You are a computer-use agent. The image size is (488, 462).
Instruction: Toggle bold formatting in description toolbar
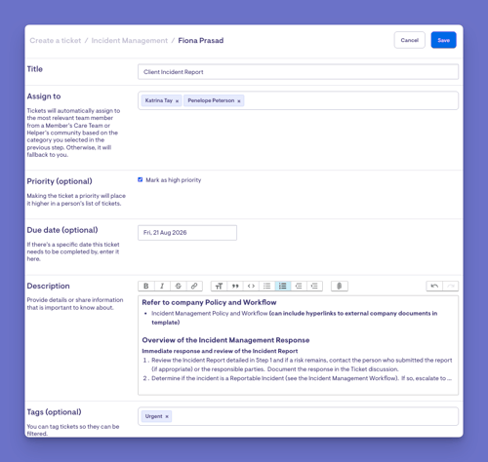click(146, 286)
